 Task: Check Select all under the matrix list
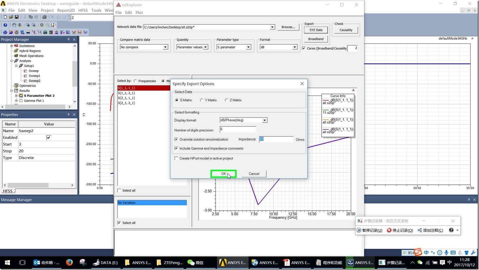pyautogui.click(x=119, y=190)
